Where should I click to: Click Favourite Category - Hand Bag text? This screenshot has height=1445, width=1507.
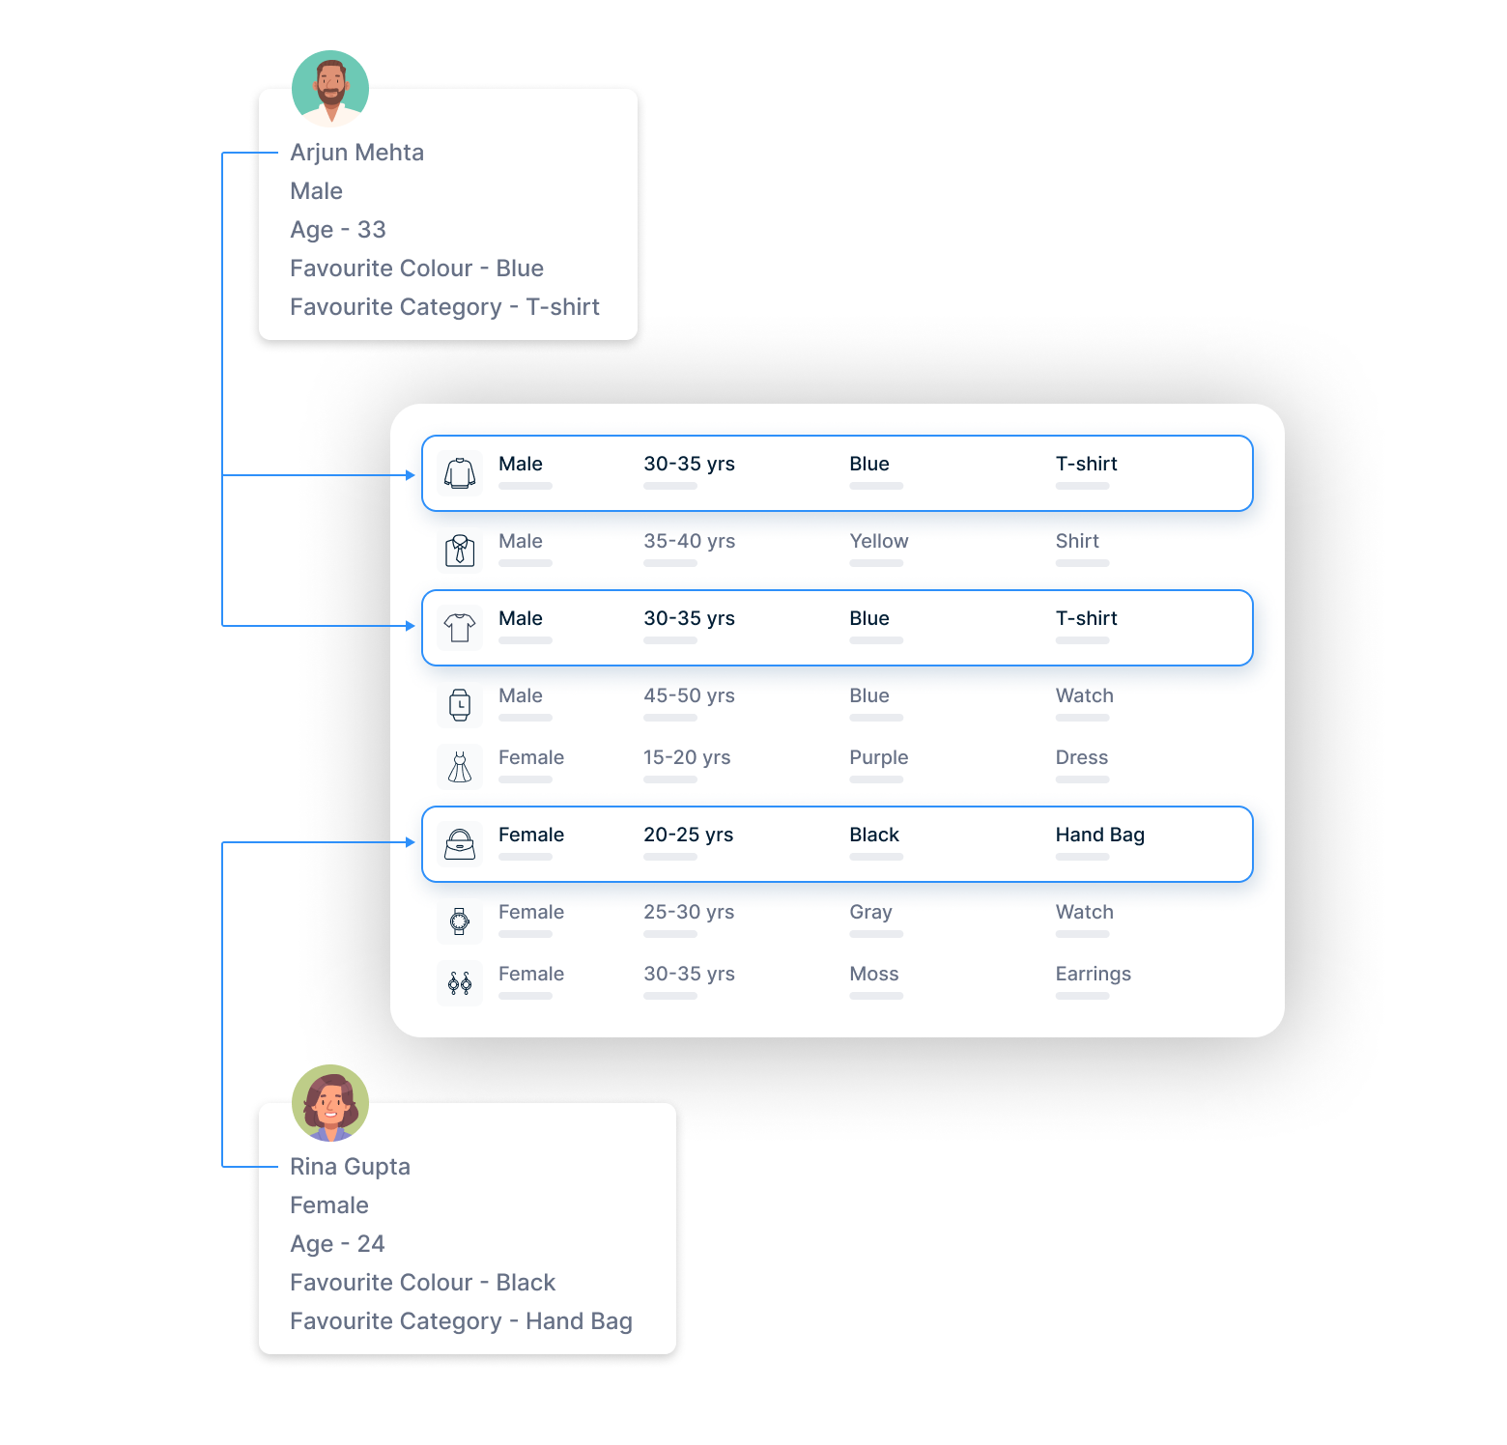coord(461,1321)
